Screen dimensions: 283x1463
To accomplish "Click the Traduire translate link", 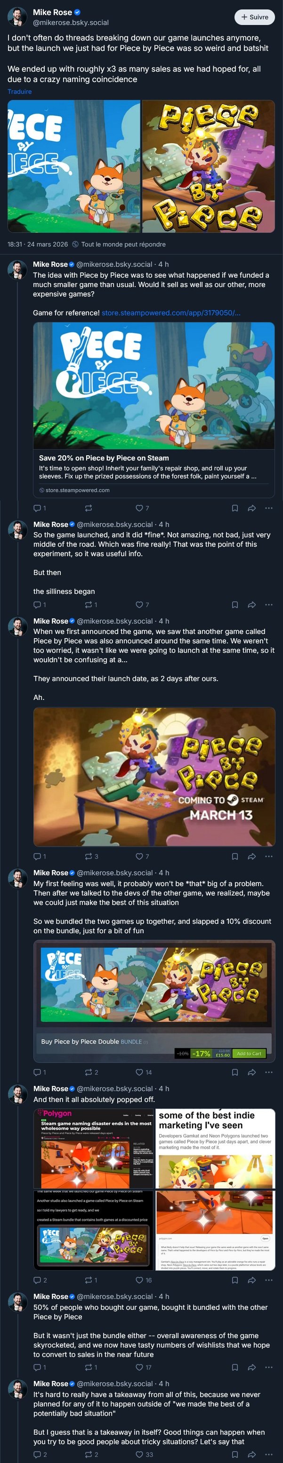I will (x=19, y=91).
